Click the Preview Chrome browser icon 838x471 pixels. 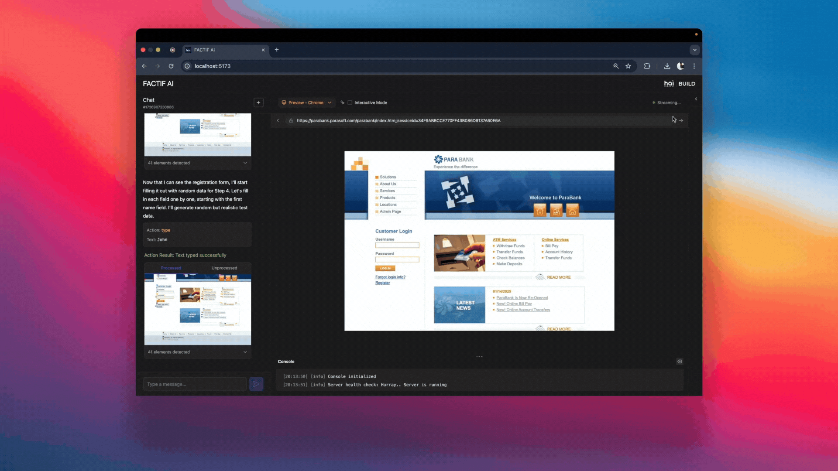(x=284, y=102)
